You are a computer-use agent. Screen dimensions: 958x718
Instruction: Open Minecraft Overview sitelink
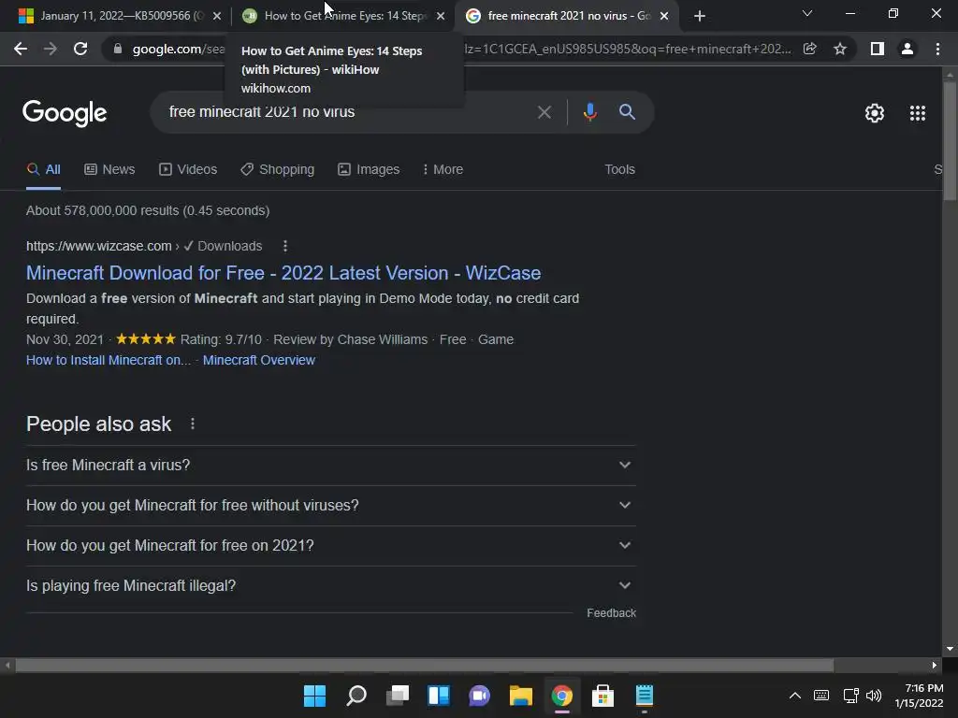[259, 360]
